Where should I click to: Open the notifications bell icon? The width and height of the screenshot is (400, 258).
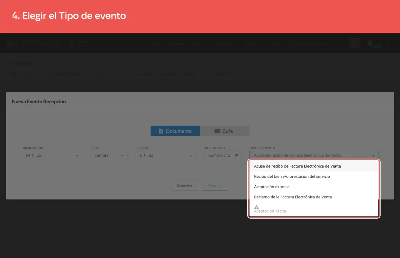370,43
